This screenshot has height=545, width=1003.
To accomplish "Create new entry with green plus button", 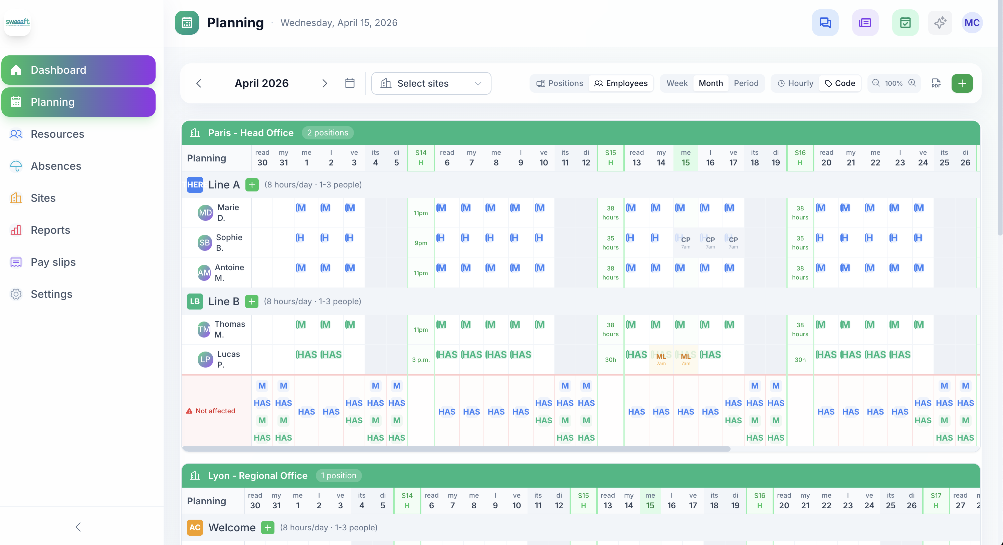I will click(962, 83).
